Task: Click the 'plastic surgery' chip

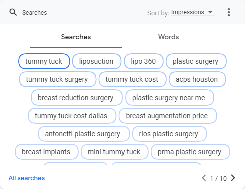Action: pos(196,61)
